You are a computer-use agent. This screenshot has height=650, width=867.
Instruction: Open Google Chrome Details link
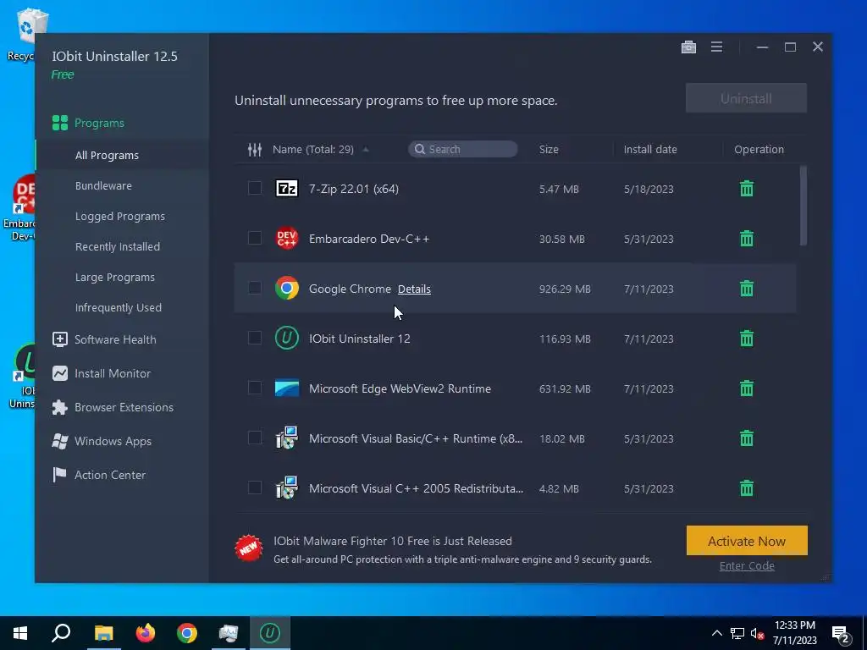click(x=414, y=289)
